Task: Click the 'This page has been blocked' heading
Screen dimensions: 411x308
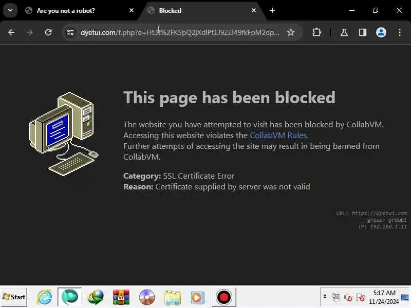Action: 229,98
